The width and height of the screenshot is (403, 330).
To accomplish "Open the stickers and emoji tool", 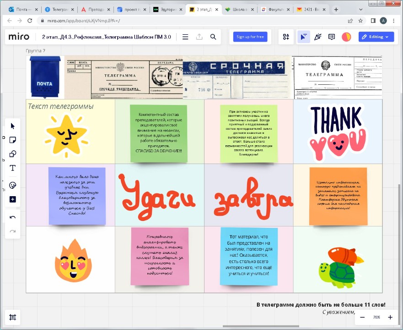I will click(12, 186).
